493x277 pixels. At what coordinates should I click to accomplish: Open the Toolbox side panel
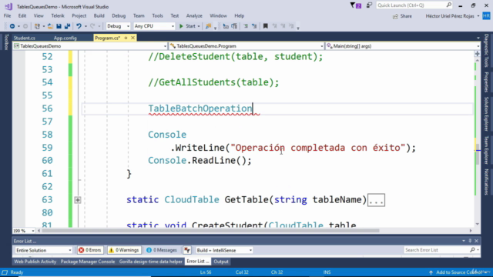tap(6, 42)
